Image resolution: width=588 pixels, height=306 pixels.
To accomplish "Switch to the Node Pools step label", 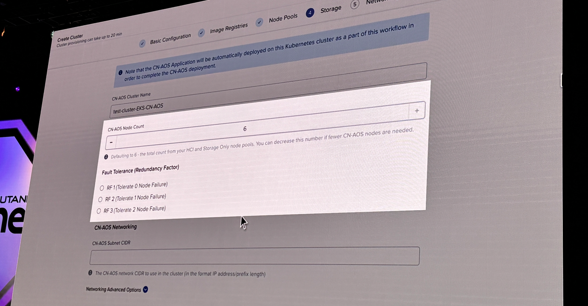I will point(283,18).
